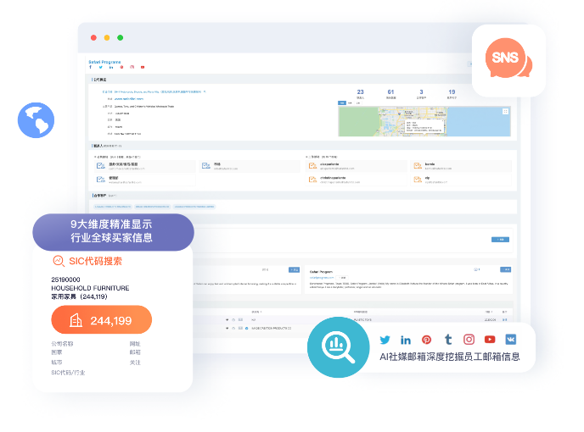Click the blue globe icon
This screenshot has width=584, height=432.
click(36, 119)
